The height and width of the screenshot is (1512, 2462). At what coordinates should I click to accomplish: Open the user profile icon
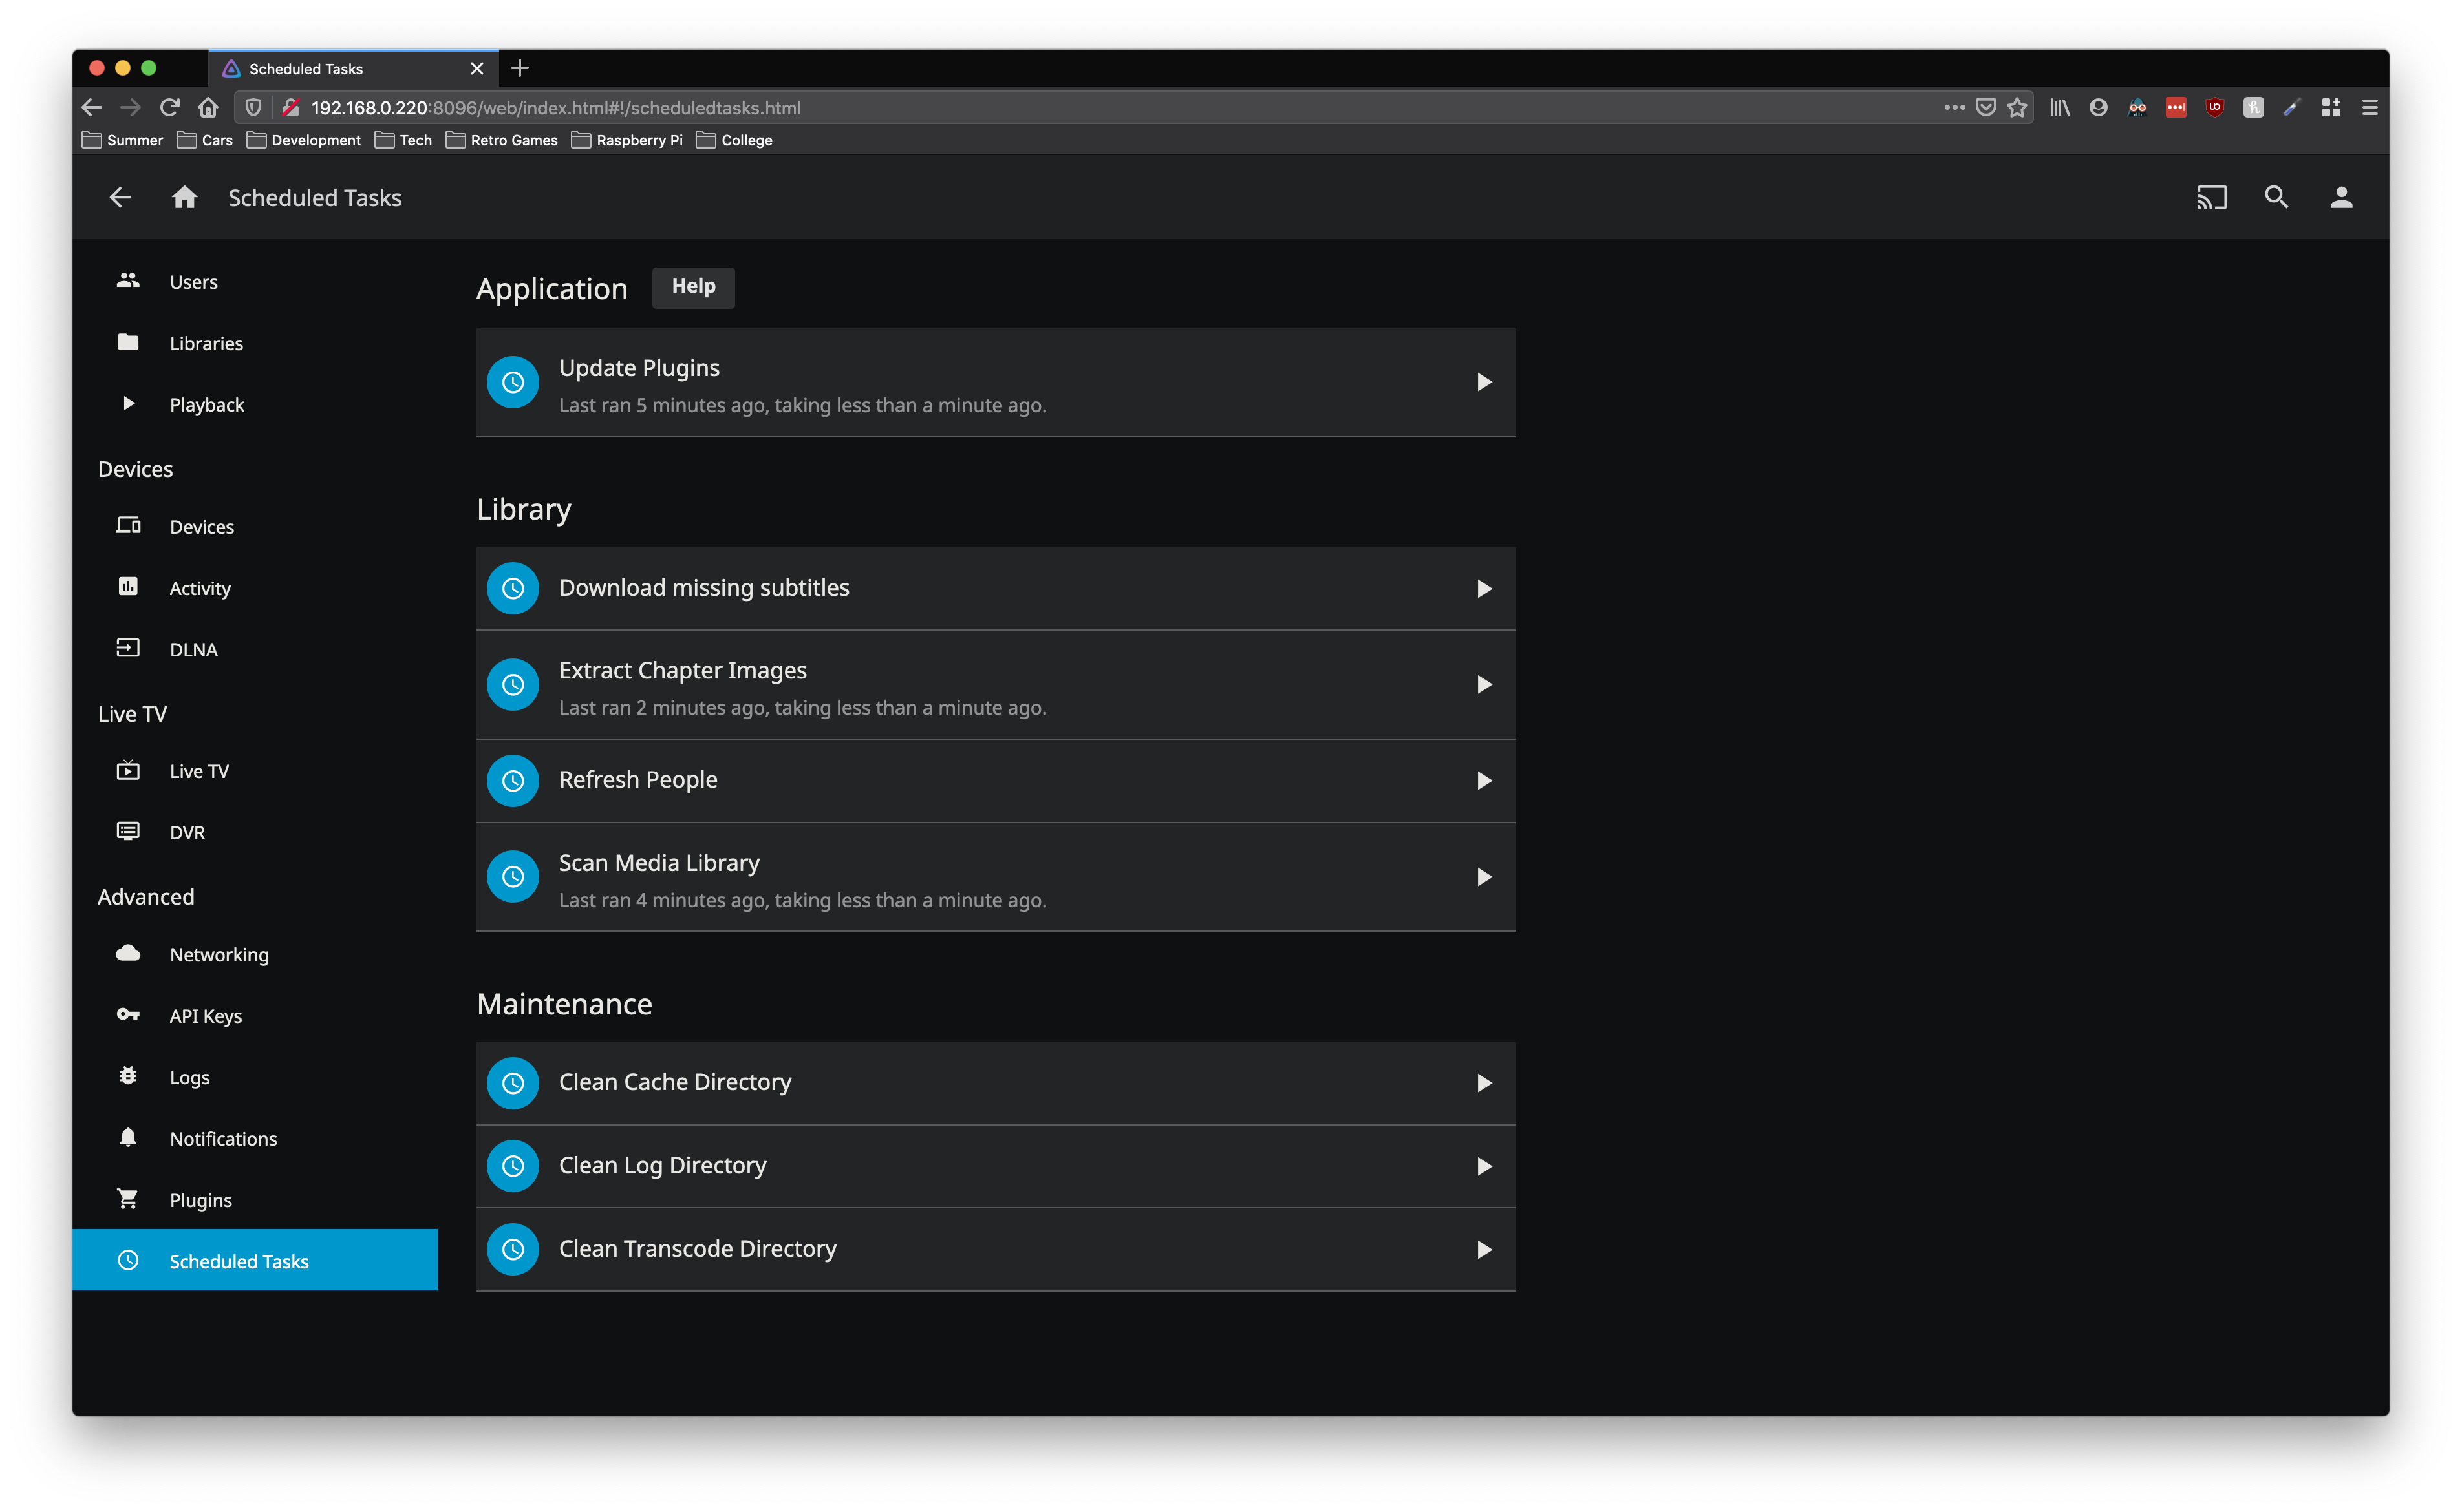point(2341,197)
